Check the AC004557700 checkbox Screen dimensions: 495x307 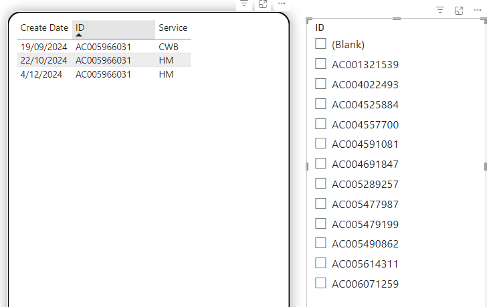tap(320, 124)
